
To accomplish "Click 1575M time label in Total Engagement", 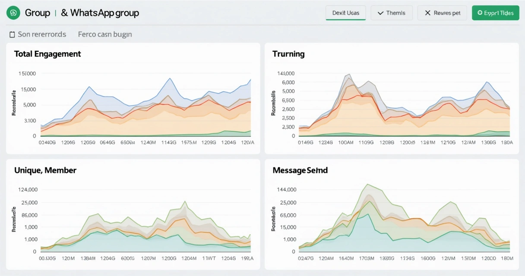I will [189, 142].
